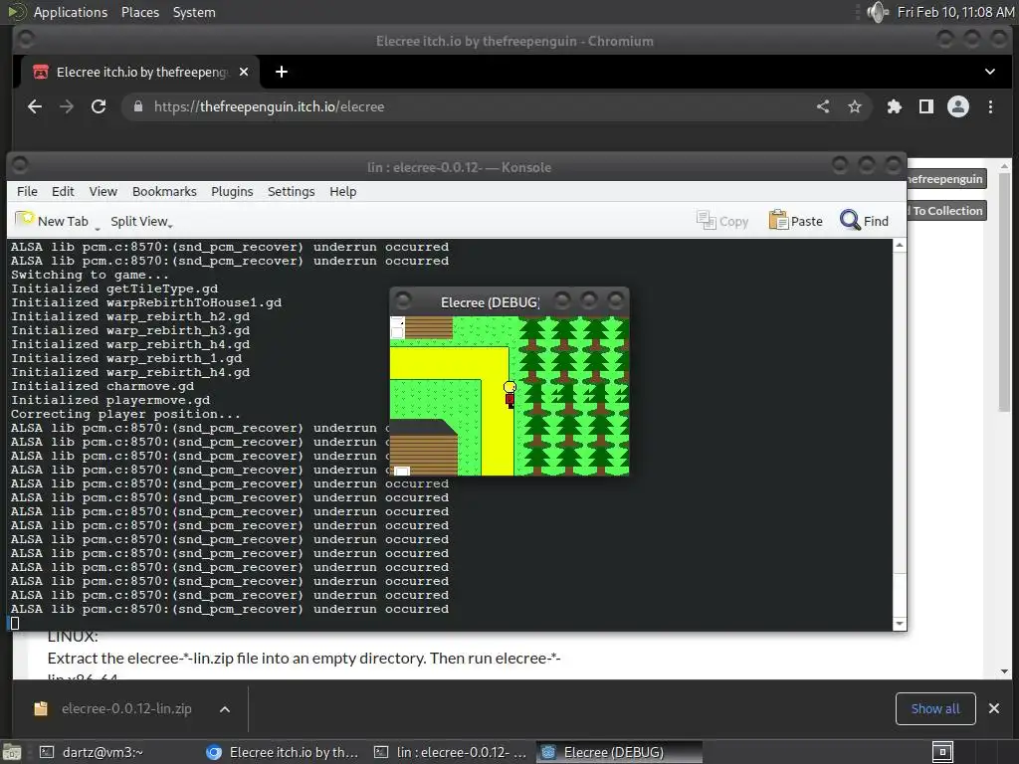Image resolution: width=1019 pixels, height=764 pixels.
Task: Click Add To Collection button
Action: tap(946, 211)
